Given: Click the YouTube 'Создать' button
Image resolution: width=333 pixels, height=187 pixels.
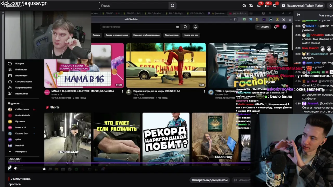Looking at the screenshot, I should click(263, 27).
